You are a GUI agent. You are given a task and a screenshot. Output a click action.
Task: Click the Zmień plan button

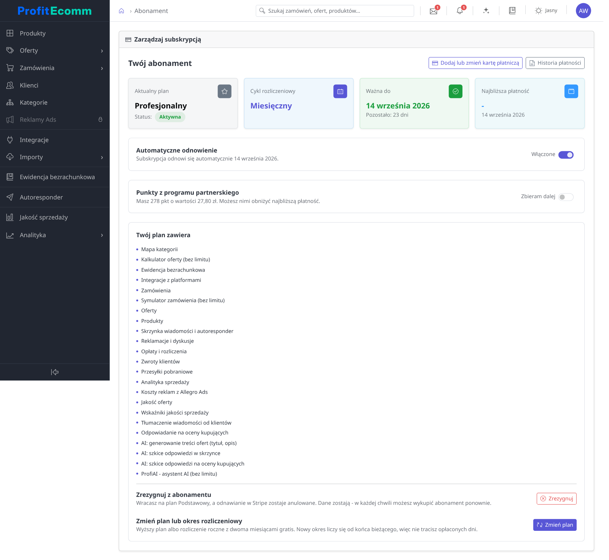[555, 525]
